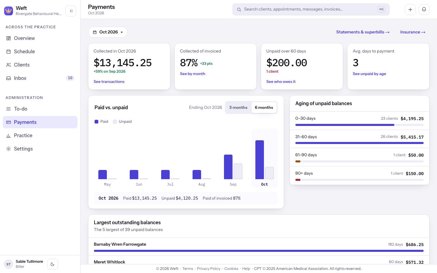The image size is (437, 273).
Task: Click the Overview grid icon
Action: point(9,38)
